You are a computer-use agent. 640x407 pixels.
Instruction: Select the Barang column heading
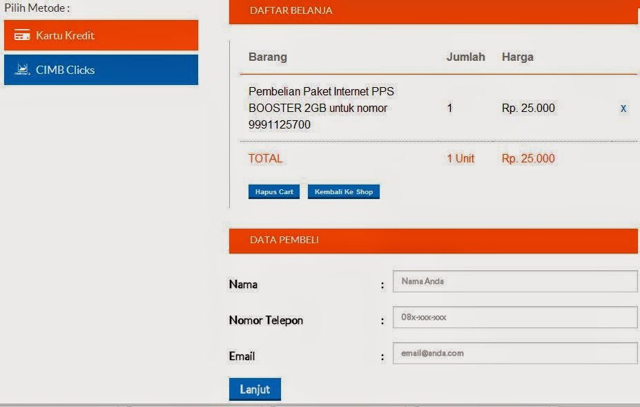267,57
